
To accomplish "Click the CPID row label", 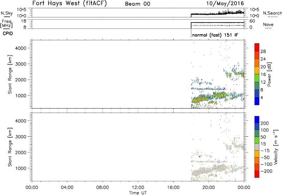I will tap(8, 33).
